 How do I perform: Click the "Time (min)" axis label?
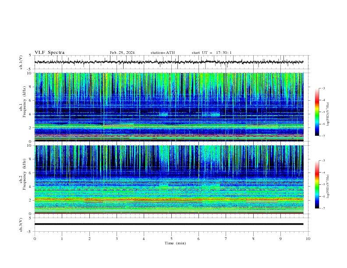[175, 243]
